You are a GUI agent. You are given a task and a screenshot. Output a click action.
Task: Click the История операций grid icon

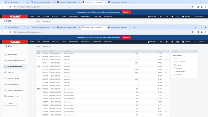click(x=5, y=67)
